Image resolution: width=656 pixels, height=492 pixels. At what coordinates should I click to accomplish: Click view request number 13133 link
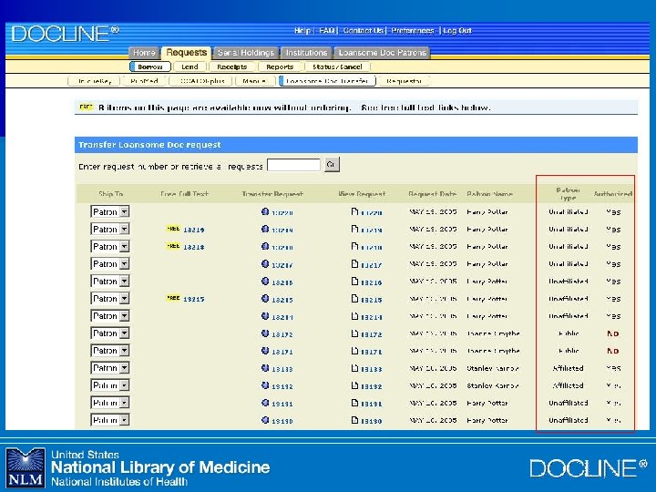click(371, 369)
